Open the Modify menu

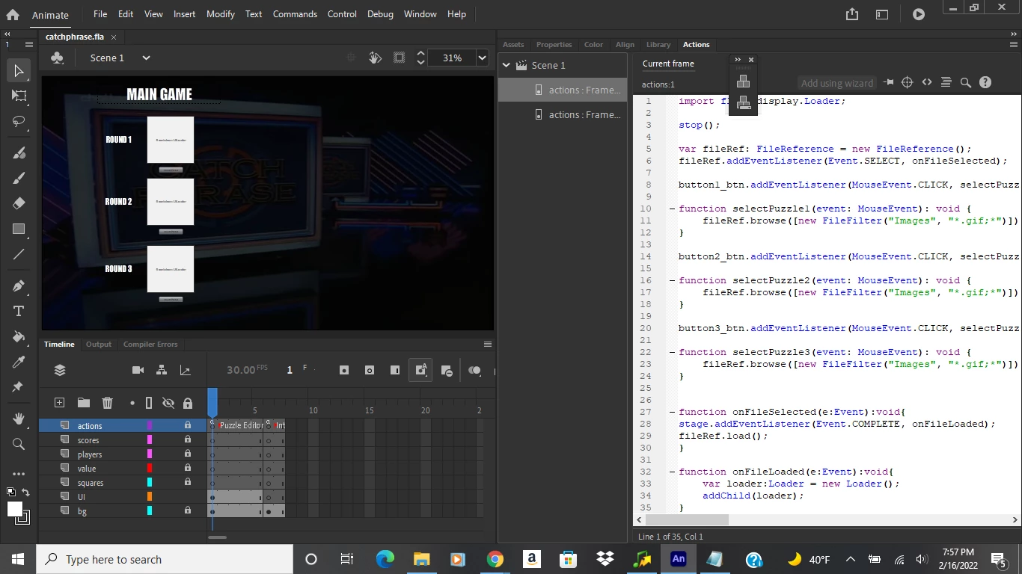pos(220,13)
